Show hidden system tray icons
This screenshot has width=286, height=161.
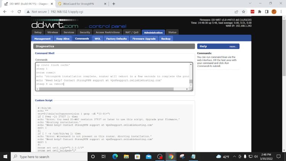(235, 157)
